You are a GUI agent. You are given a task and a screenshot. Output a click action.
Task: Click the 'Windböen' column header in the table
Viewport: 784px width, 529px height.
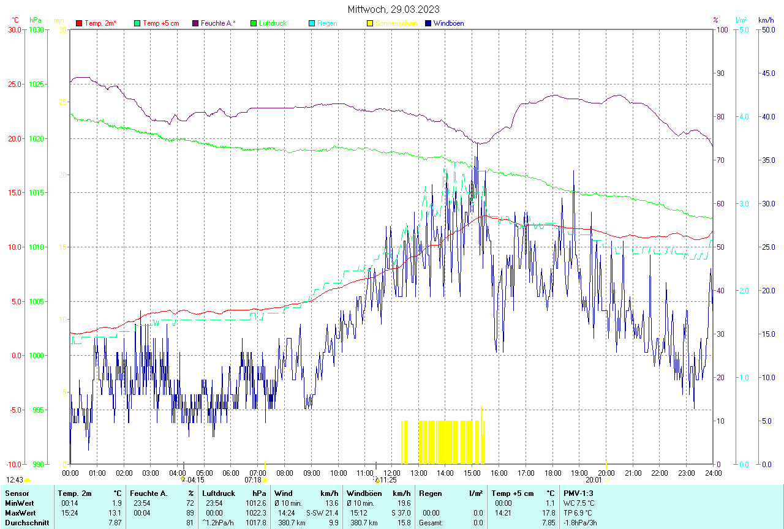[x=363, y=493]
